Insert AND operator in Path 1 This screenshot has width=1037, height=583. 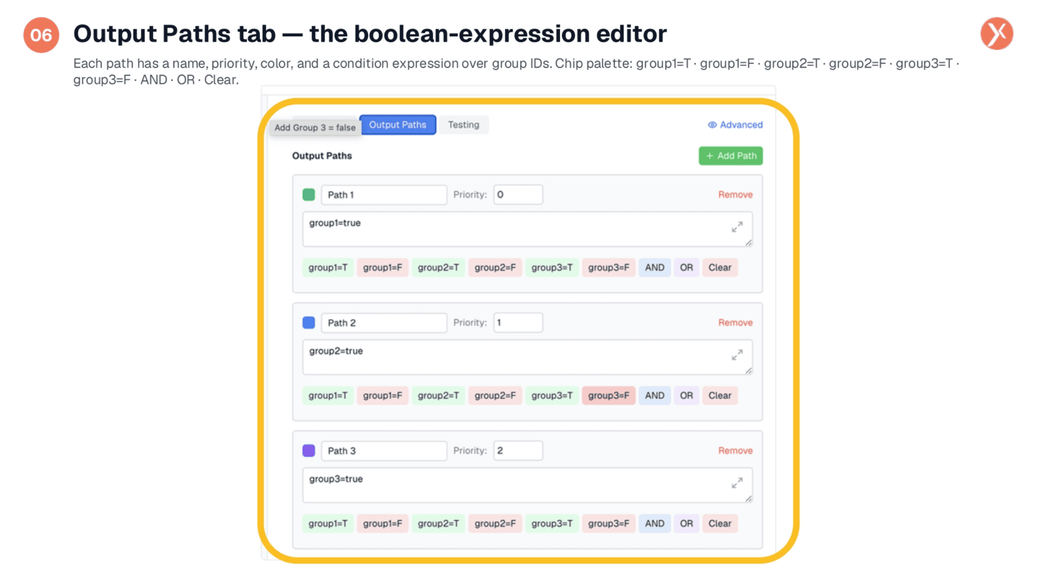tap(655, 268)
